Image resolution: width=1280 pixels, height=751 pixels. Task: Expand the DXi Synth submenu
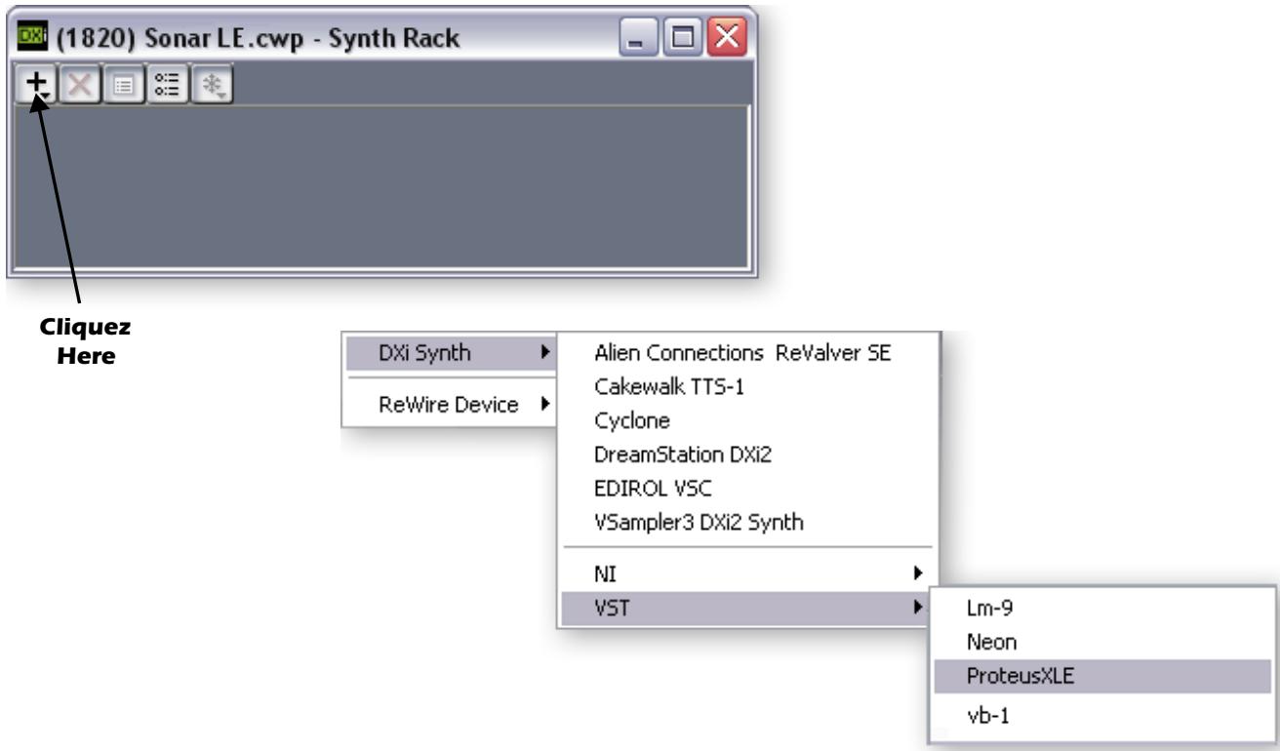pos(447,352)
